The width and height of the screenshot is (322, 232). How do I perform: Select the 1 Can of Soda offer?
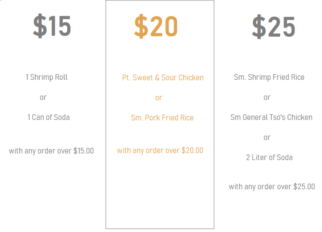pos(48,117)
